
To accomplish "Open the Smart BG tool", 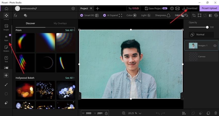I will [89, 15].
